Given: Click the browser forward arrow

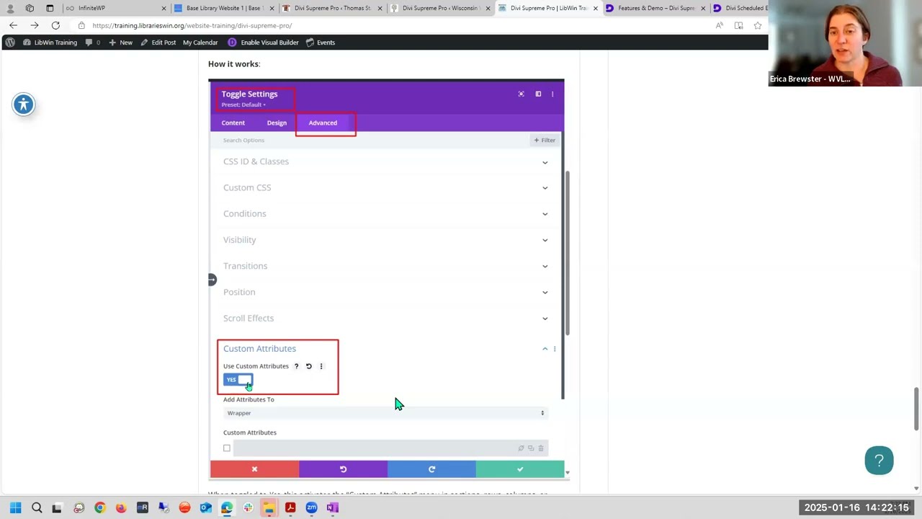Looking at the screenshot, I should 34,25.
